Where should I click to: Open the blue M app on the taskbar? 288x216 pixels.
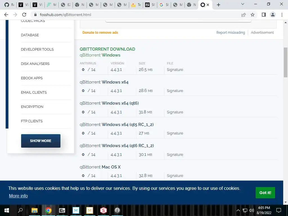pyautogui.click(x=76, y=210)
